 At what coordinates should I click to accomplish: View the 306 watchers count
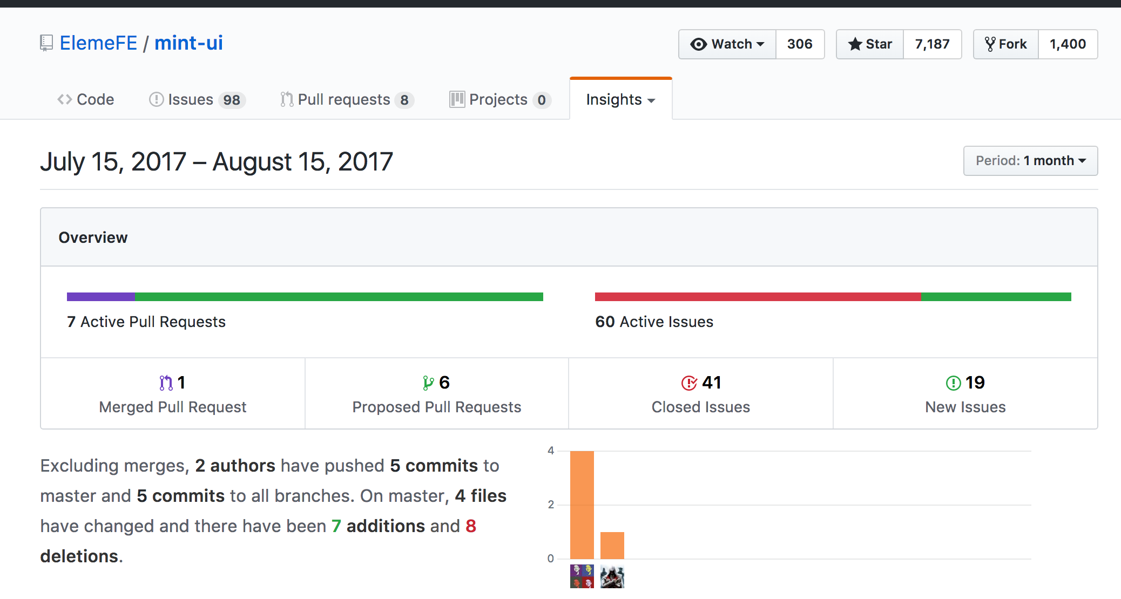tap(800, 44)
